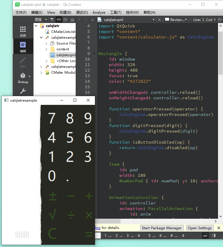Switch to the 编辑 edit mode
This screenshot has height=247, width=223.
23,47
